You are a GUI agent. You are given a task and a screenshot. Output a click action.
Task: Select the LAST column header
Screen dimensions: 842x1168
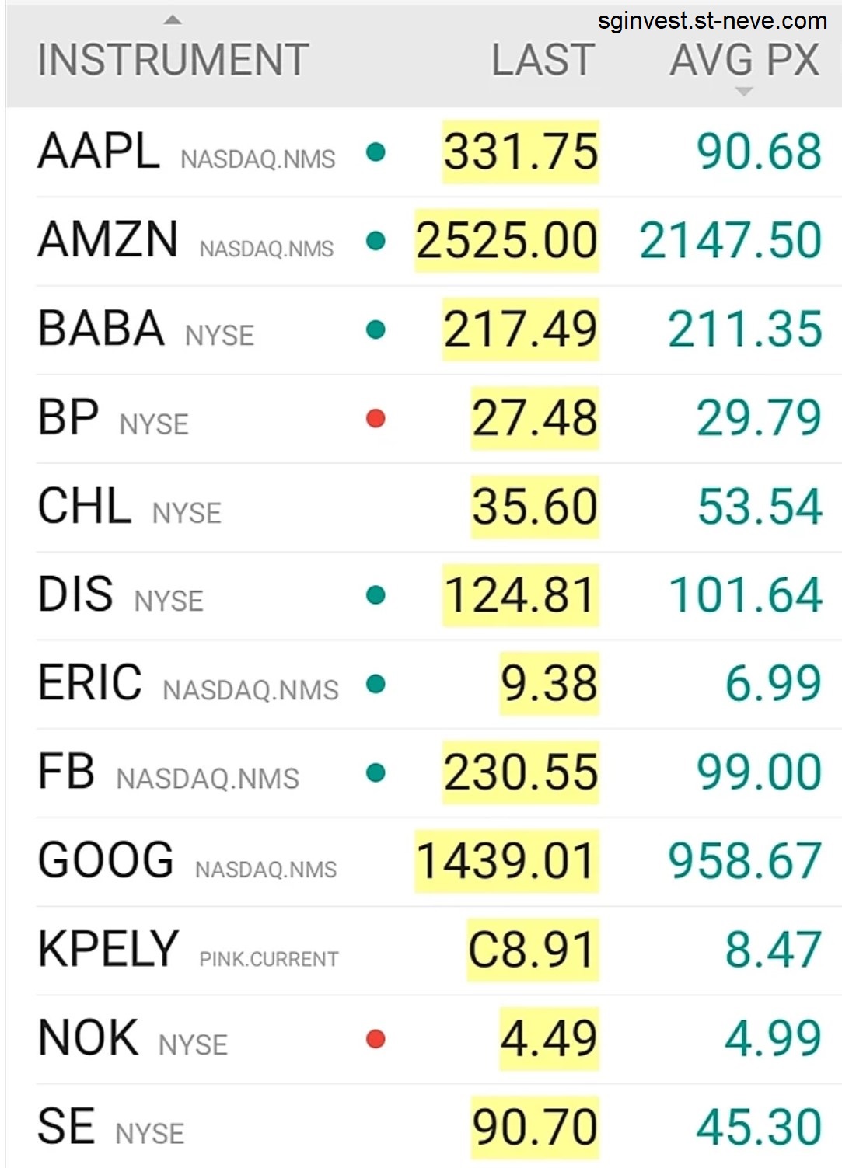(543, 60)
